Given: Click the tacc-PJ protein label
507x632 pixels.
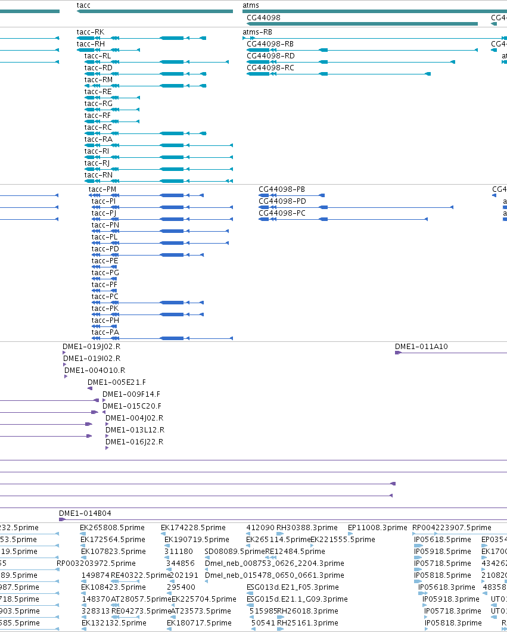Looking at the screenshot, I should 104,213.
